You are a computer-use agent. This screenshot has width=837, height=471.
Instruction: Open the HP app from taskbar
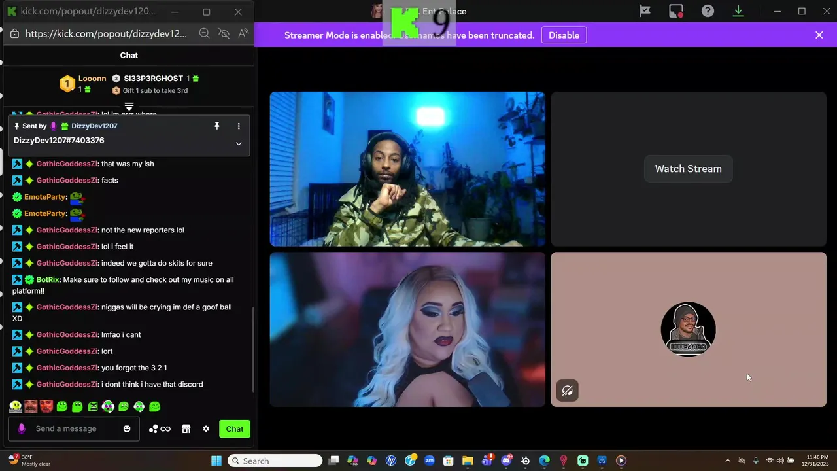point(391,461)
